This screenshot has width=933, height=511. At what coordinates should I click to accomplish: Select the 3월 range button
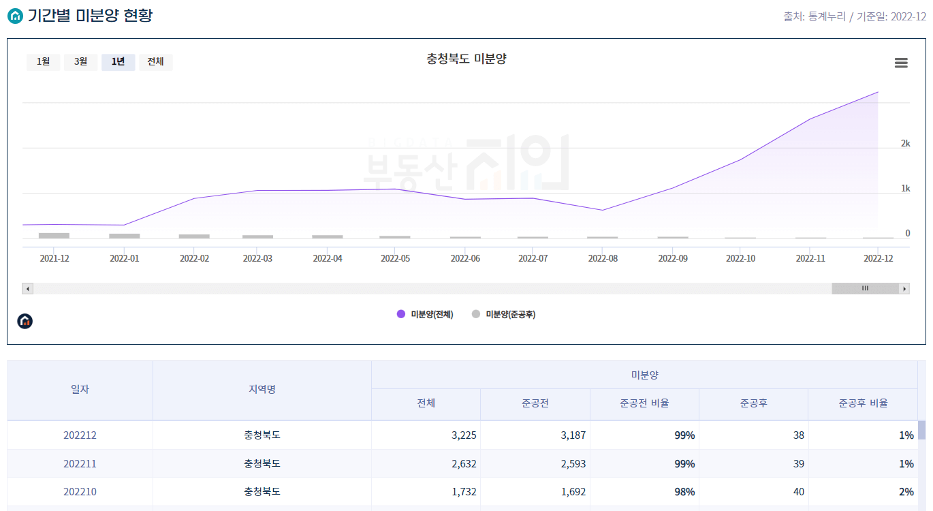(x=81, y=62)
